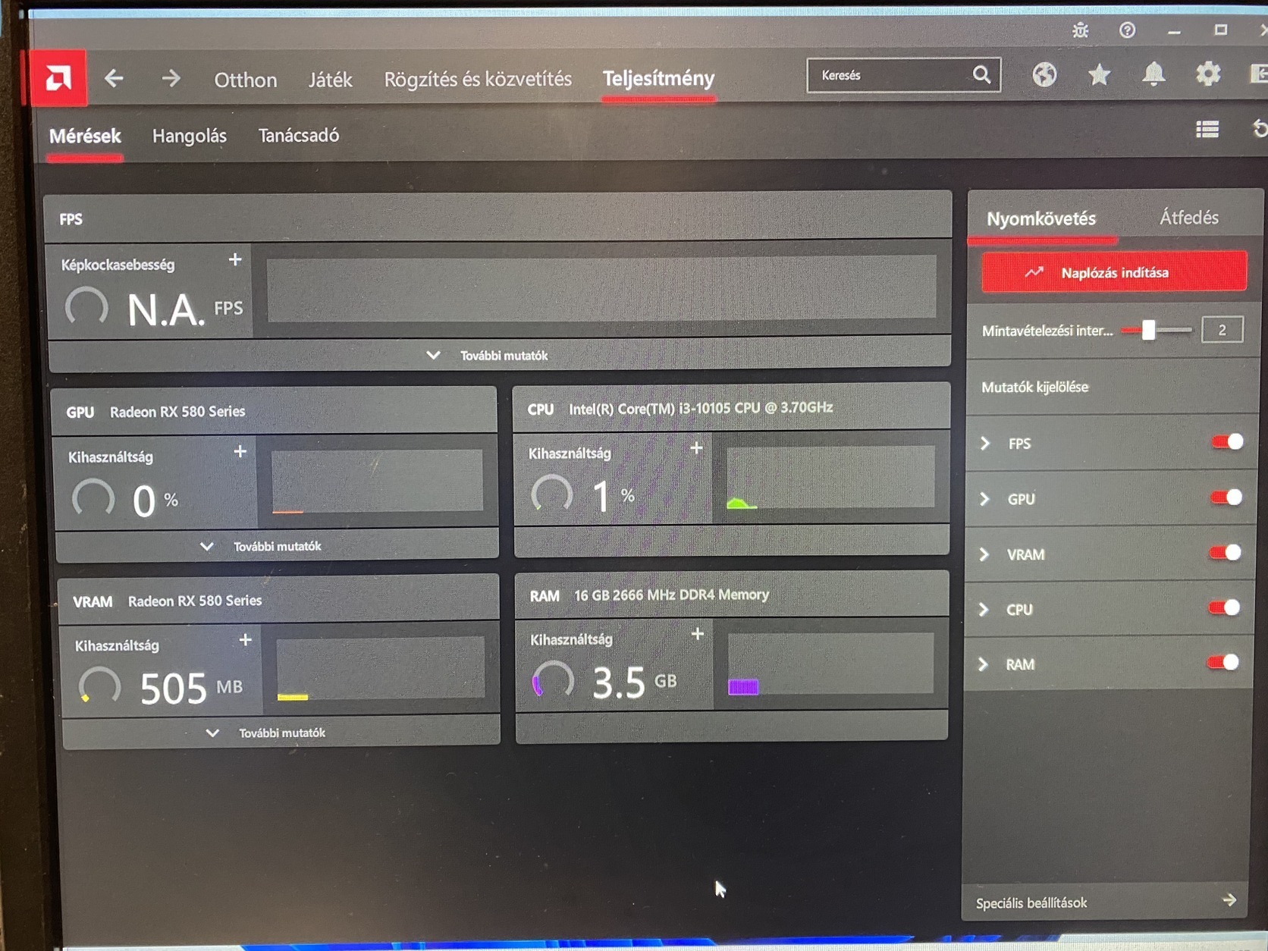Select the Mérések subtab
This screenshot has height=951, width=1268.
(x=85, y=136)
